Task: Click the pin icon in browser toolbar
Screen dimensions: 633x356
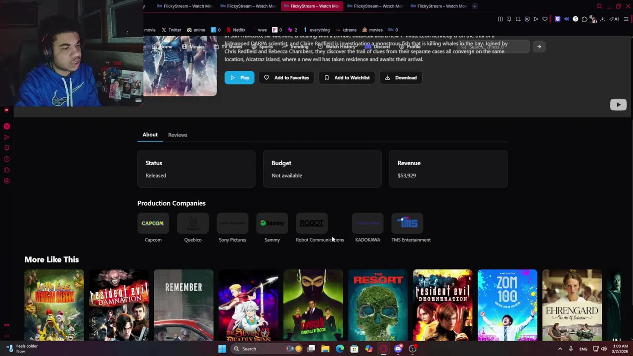Action: [x=509, y=19]
